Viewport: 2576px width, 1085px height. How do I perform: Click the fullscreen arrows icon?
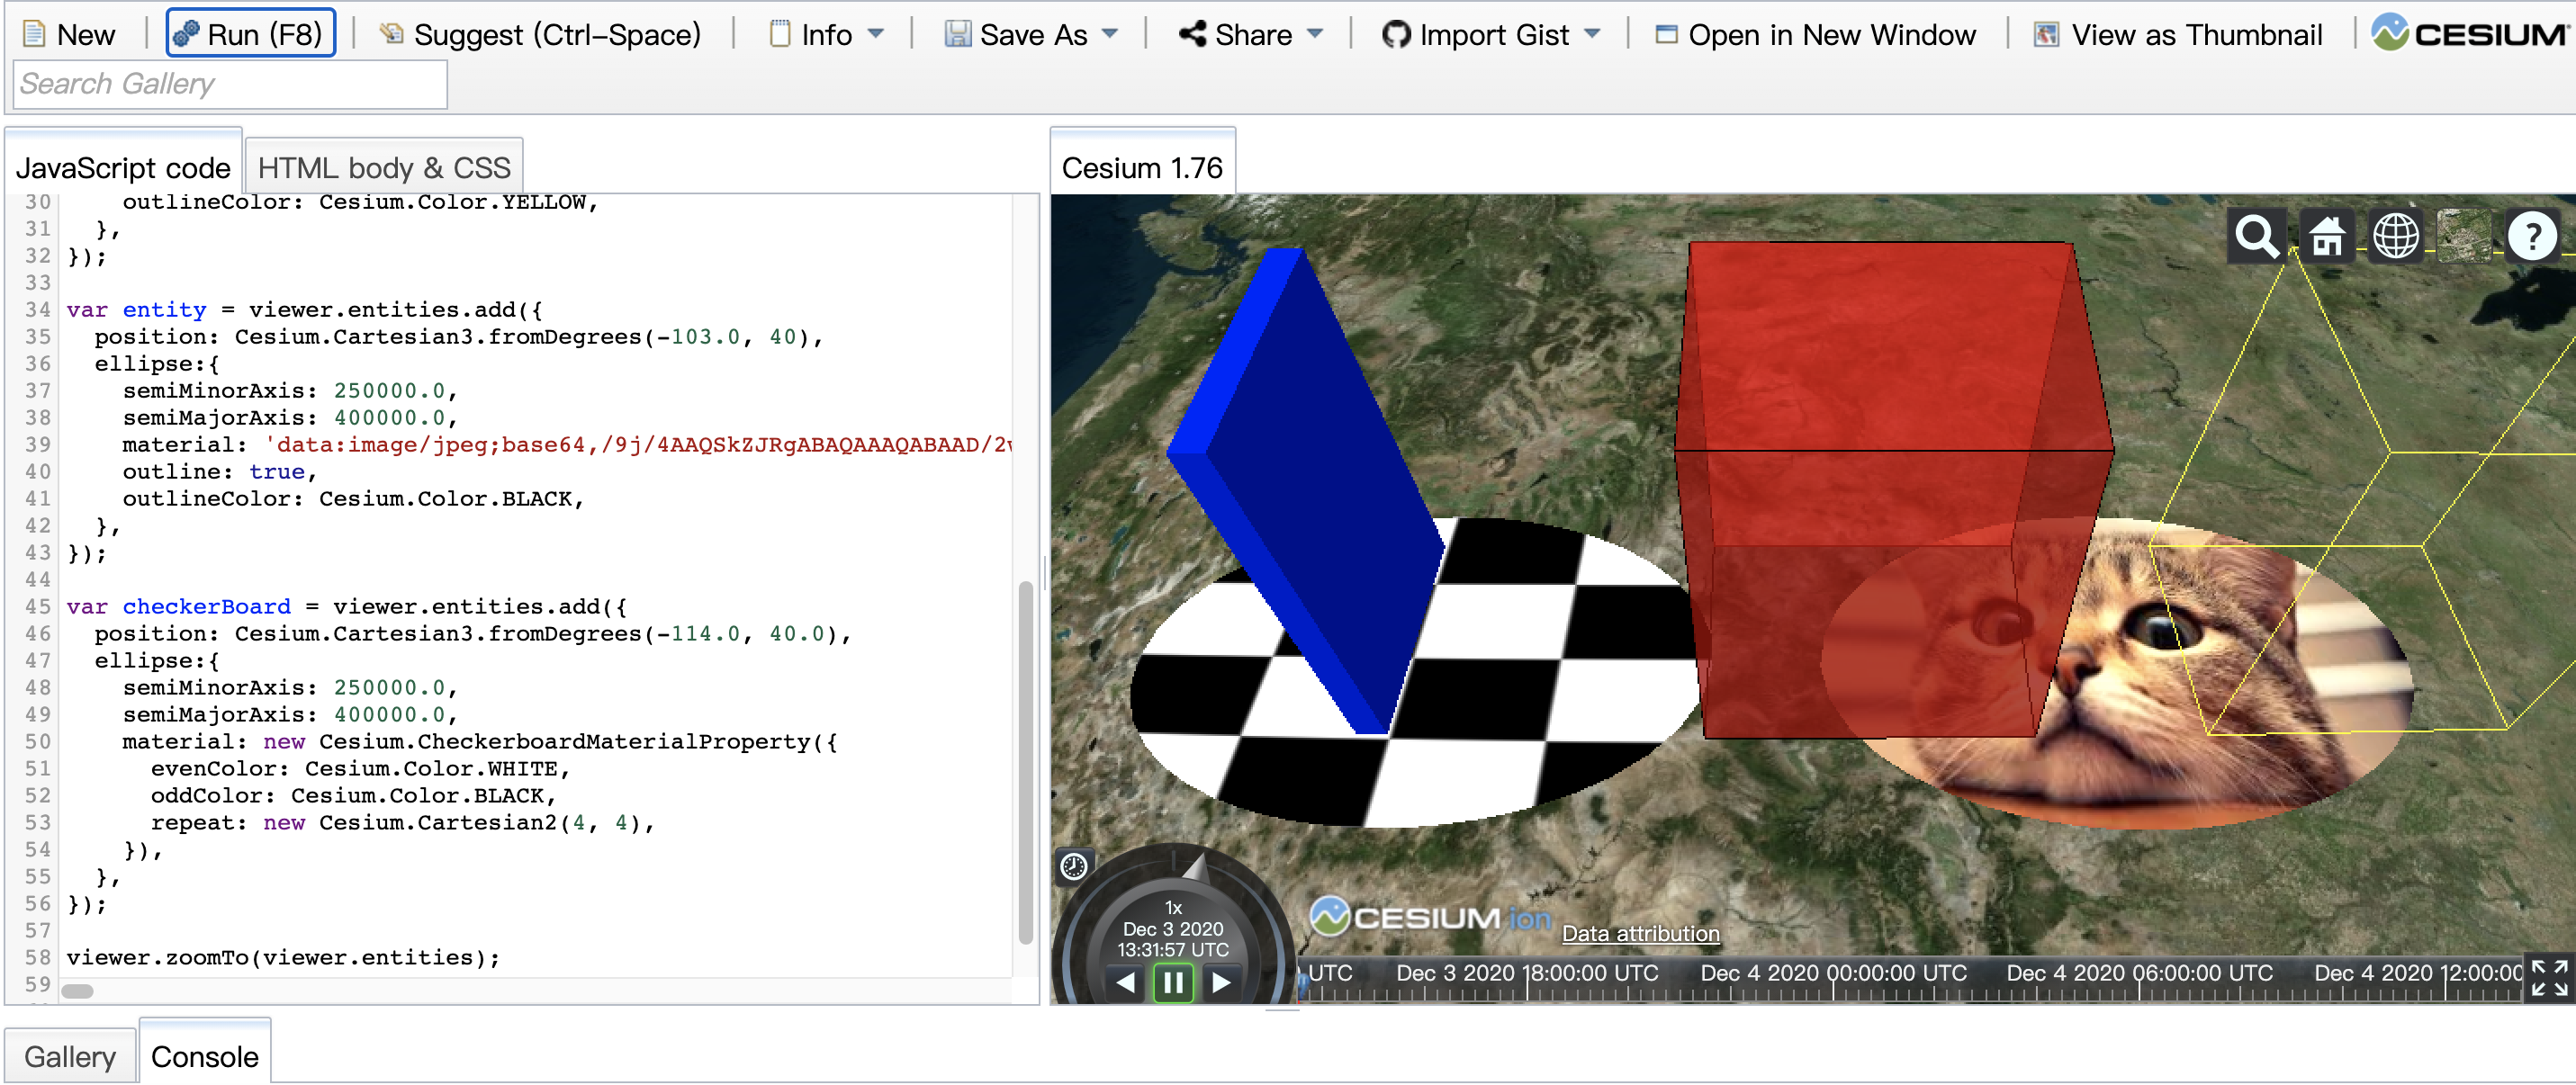click(x=2548, y=977)
